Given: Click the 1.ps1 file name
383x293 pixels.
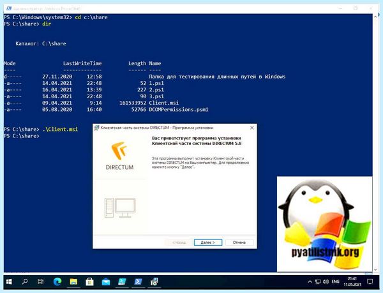Looking at the screenshot, I should (156, 83).
